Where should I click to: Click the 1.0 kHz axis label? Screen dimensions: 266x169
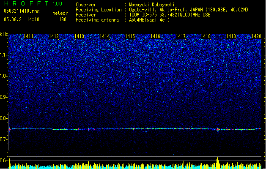[x=4, y=76]
